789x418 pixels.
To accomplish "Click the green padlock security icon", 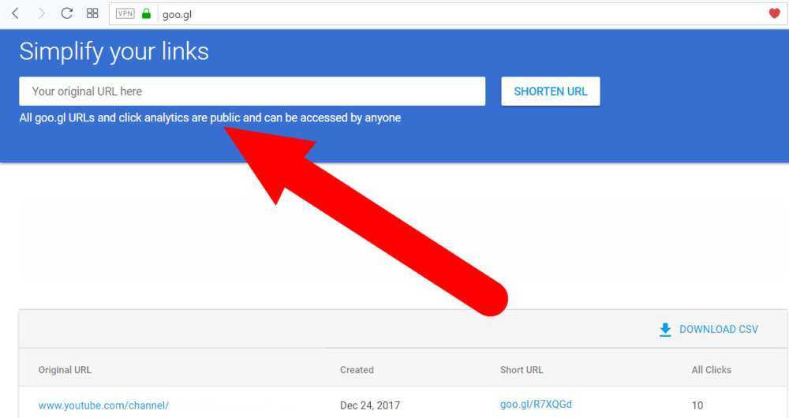I will [147, 13].
